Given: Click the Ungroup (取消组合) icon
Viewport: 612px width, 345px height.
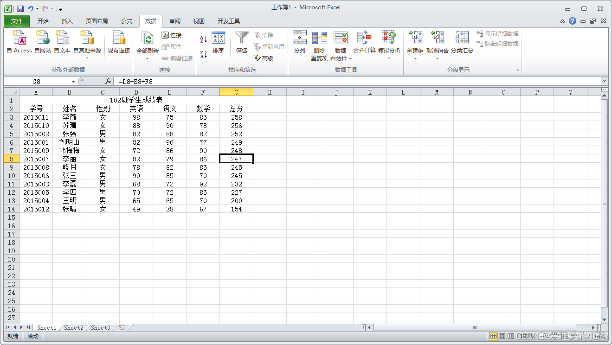Looking at the screenshot, I should pyautogui.click(x=438, y=38).
